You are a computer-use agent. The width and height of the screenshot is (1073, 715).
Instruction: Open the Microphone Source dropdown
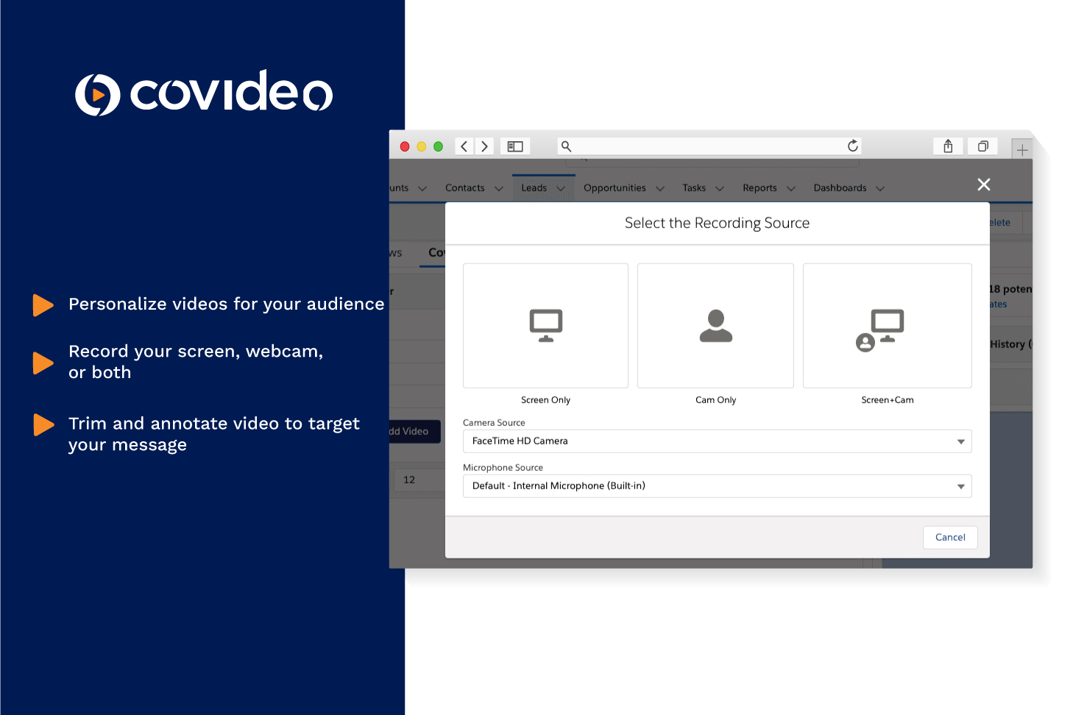pyautogui.click(x=717, y=486)
